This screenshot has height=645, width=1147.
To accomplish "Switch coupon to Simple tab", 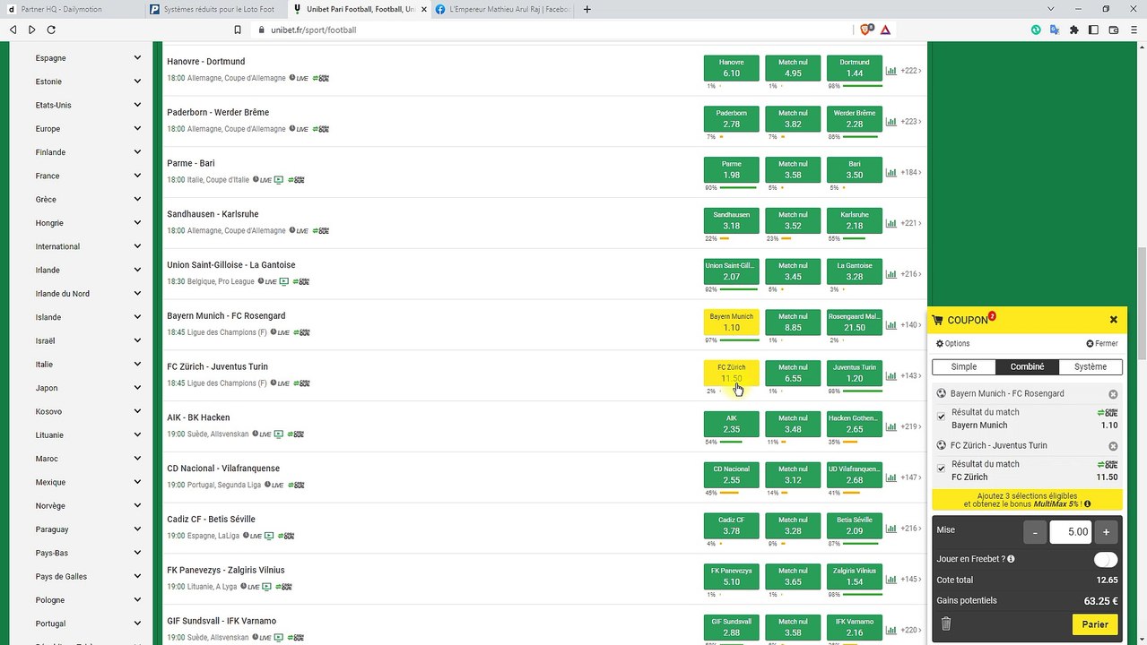I will click(964, 366).
